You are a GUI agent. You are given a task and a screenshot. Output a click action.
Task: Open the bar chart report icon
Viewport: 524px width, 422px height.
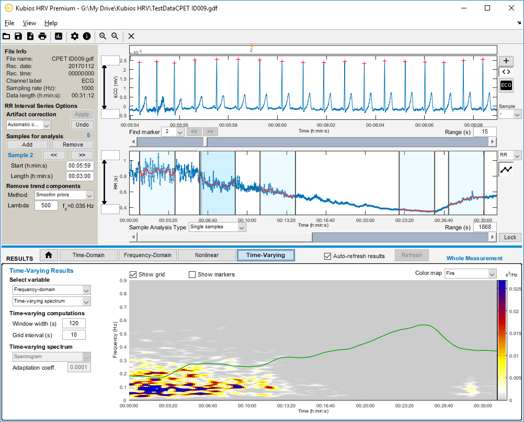click(59, 36)
